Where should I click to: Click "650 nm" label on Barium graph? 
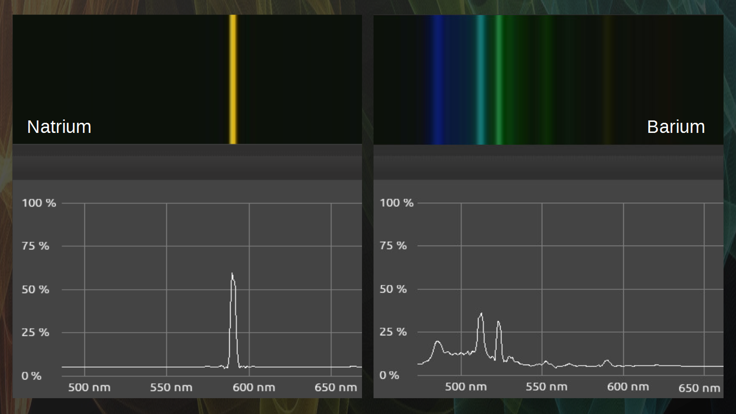click(699, 388)
